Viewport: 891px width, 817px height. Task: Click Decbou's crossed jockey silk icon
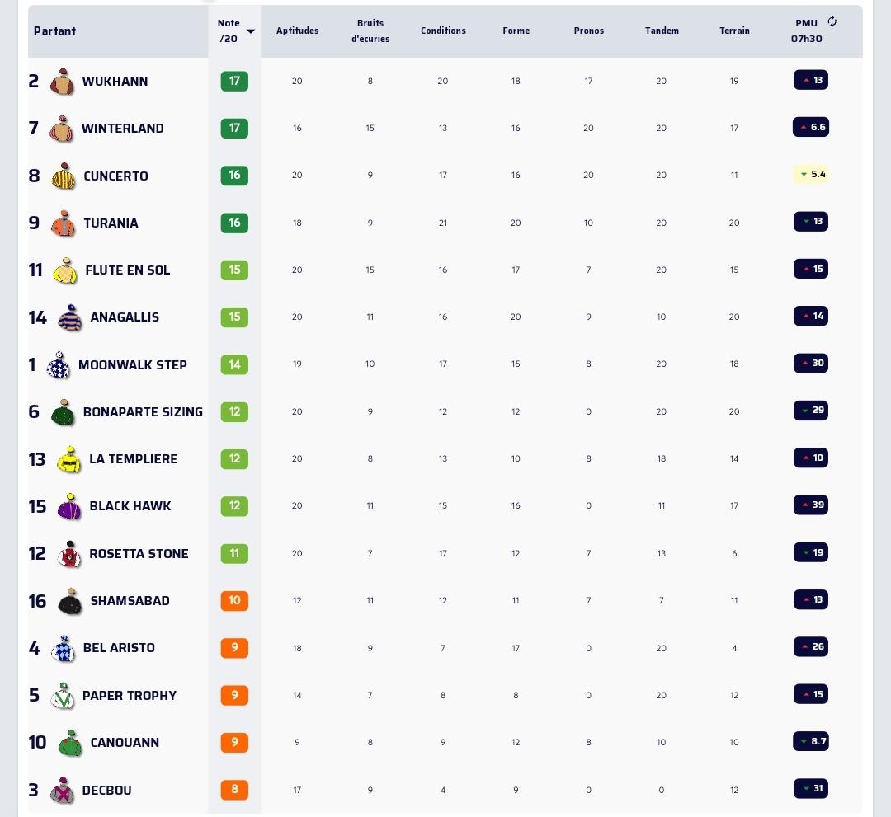63,791
